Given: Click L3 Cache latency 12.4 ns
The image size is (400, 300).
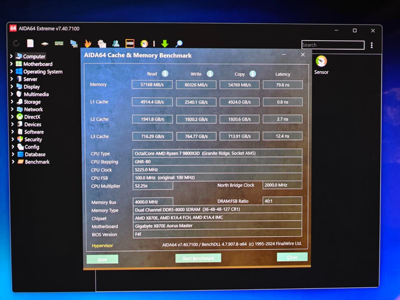Looking at the screenshot, I should 282,136.
